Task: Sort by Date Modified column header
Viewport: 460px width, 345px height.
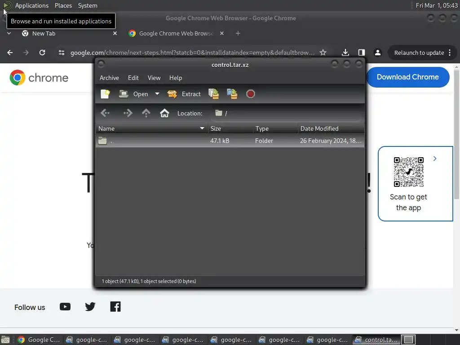Action: pos(331,128)
